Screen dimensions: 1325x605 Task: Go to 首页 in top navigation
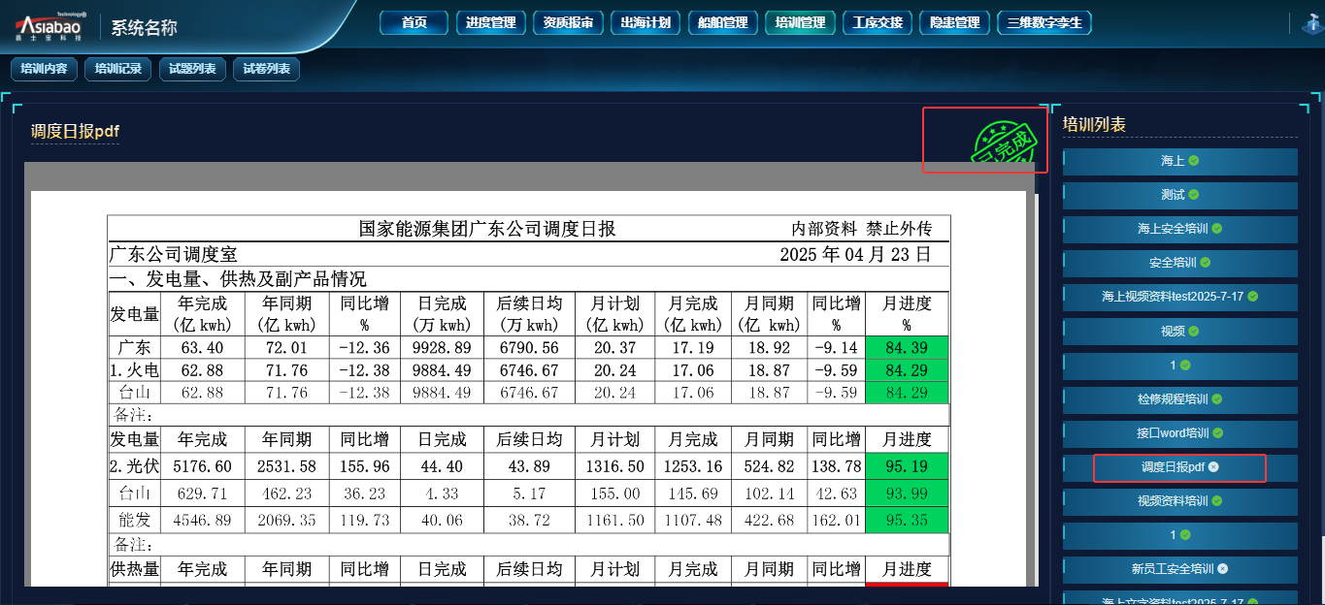[414, 22]
